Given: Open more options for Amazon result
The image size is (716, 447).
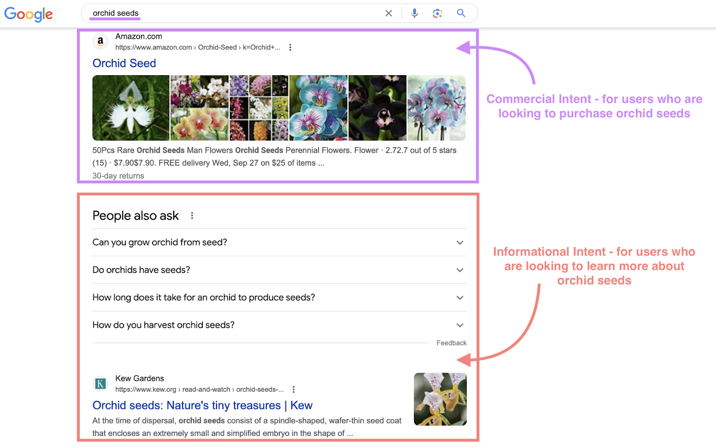Looking at the screenshot, I should coord(290,47).
